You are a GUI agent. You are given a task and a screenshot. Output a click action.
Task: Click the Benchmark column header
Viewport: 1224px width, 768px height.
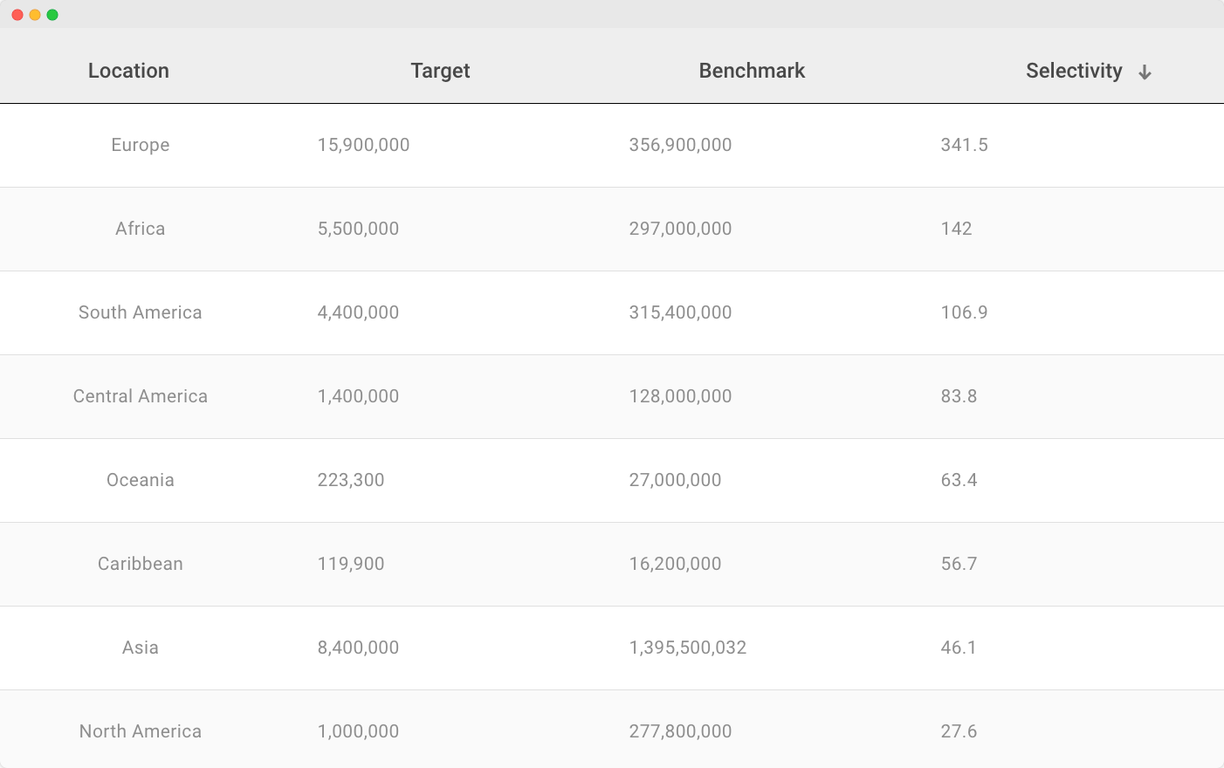click(x=752, y=71)
